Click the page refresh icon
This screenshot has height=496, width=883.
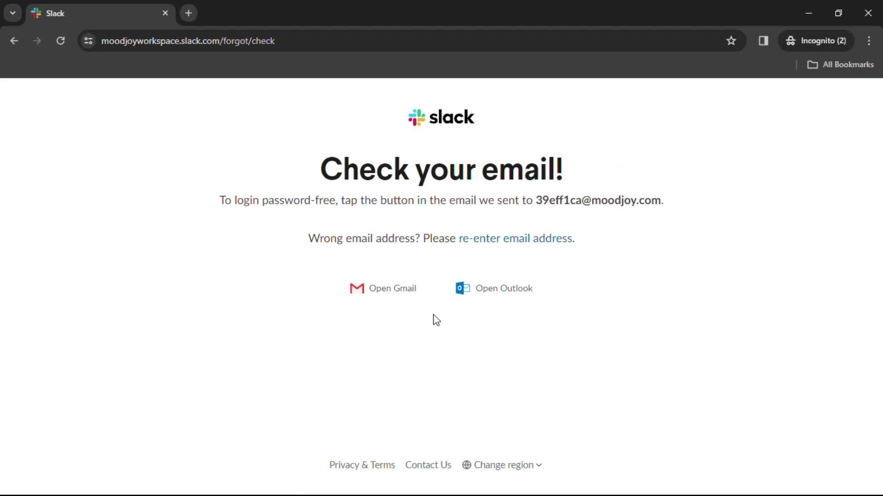pos(61,40)
